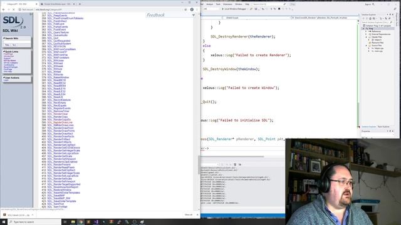Switch to the Team Explorer tab

tap(383, 127)
